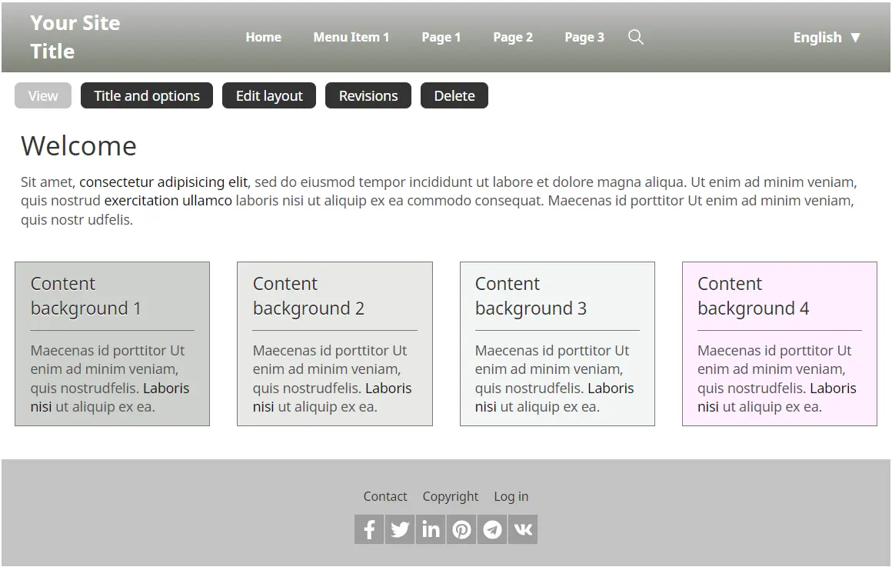
Task: Open the Facebook social icon
Action: click(369, 529)
